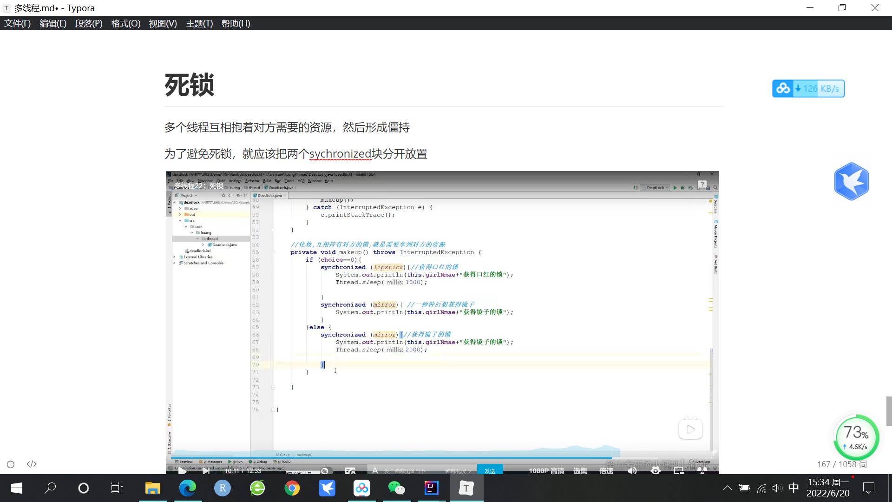
Task: Click the vertical scrollbar thumb
Action: coord(889,411)
